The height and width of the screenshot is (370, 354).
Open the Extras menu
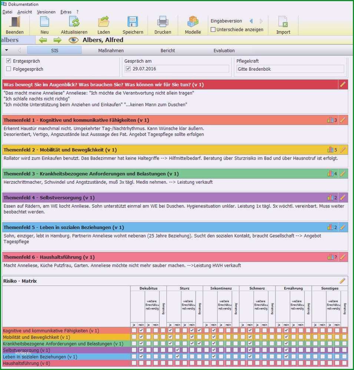pyautogui.click(x=66, y=12)
